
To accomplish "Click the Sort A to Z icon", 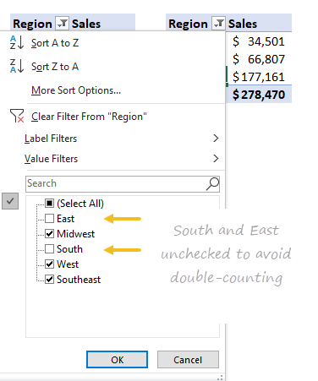I will (x=17, y=43).
